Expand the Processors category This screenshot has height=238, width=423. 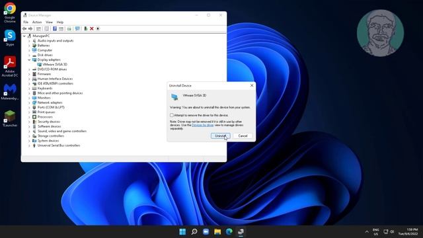pos(29,117)
